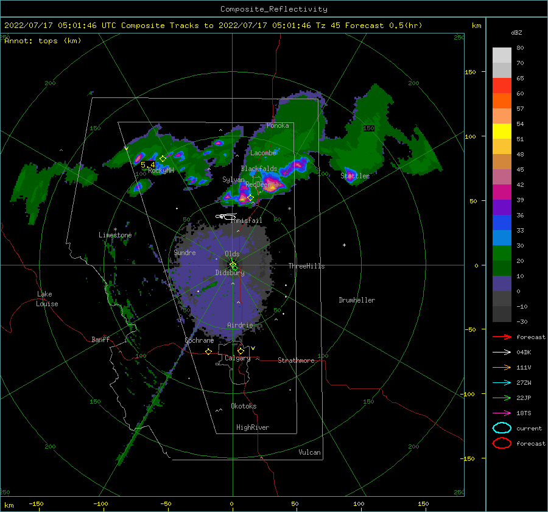Screen dimensions: 548x512
Task: Click the magenta 18TS arrow in legend
Action: pos(502,413)
